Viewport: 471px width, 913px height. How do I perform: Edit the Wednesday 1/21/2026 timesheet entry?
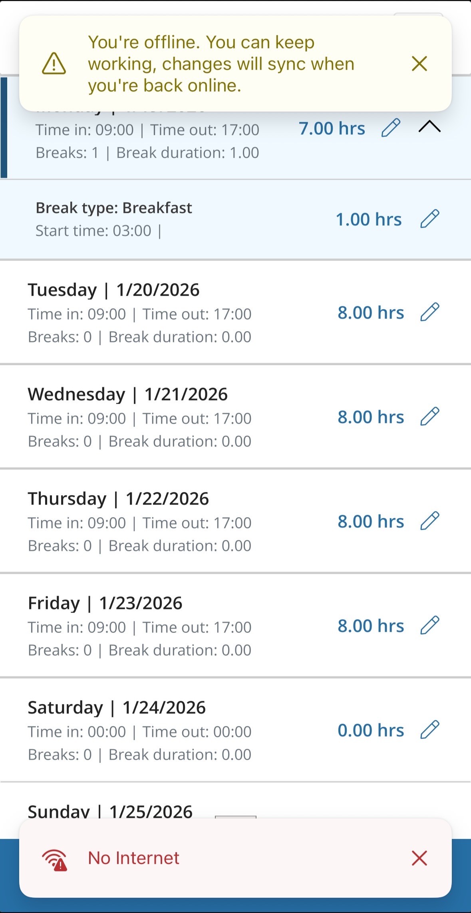point(430,416)
